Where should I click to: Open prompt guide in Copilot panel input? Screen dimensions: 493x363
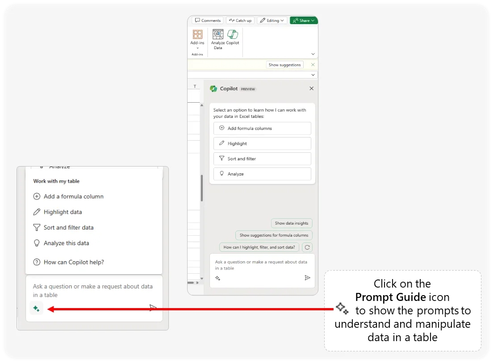[218, 278]
